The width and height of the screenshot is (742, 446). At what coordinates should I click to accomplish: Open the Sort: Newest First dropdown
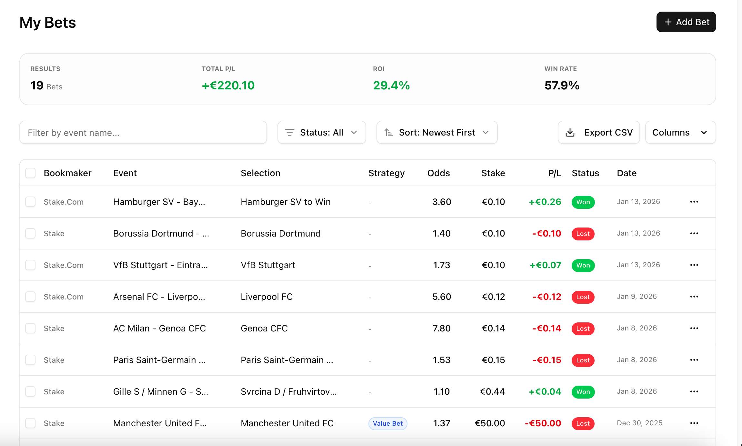click(436, 132)
